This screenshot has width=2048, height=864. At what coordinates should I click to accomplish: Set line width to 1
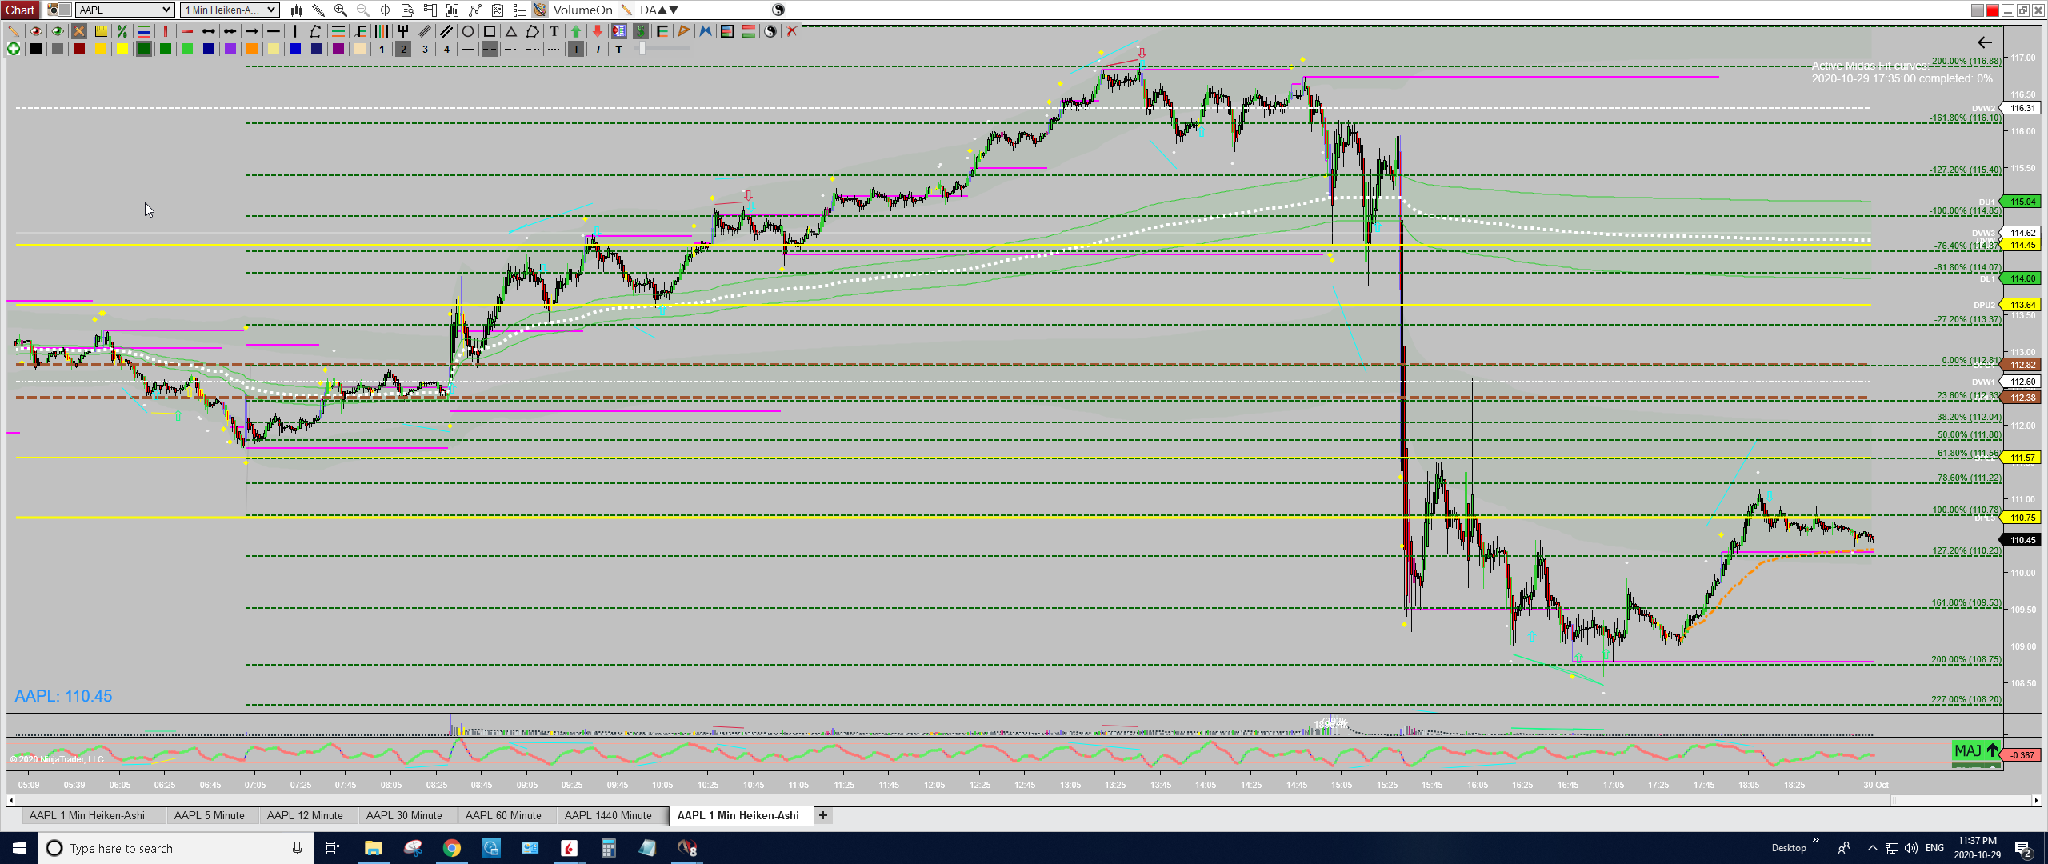pyautogui.click(x=382, y=49)
